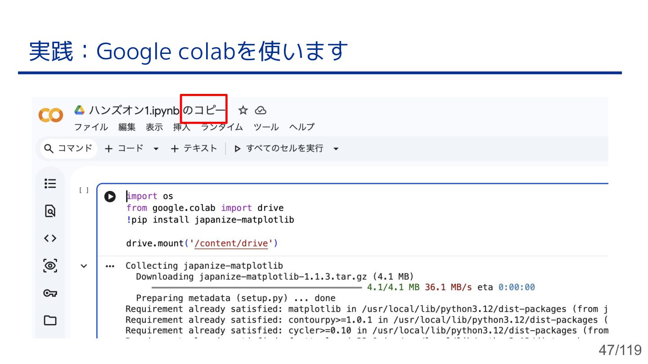648x364 pixels.
Task: Open the files folder icon in sidebar
Action: [x=50, y=320]
